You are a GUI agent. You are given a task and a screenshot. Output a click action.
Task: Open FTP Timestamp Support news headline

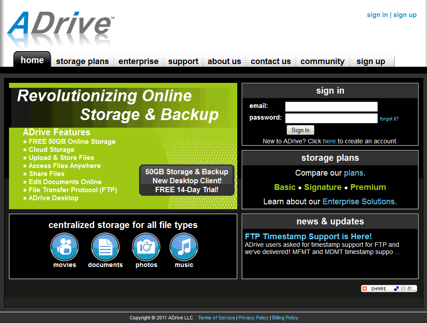click(308, 236)
